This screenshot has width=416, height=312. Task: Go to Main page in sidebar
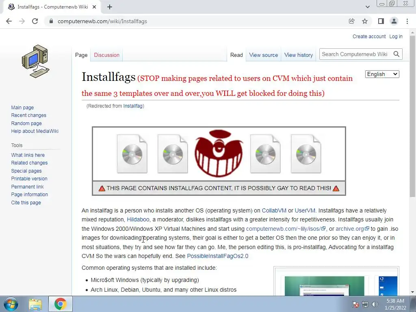coord(22,107)
